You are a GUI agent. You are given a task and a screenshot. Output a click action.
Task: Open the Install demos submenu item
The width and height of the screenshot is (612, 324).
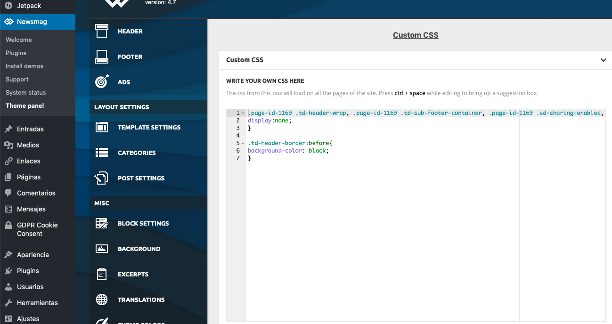click(24, 66)
